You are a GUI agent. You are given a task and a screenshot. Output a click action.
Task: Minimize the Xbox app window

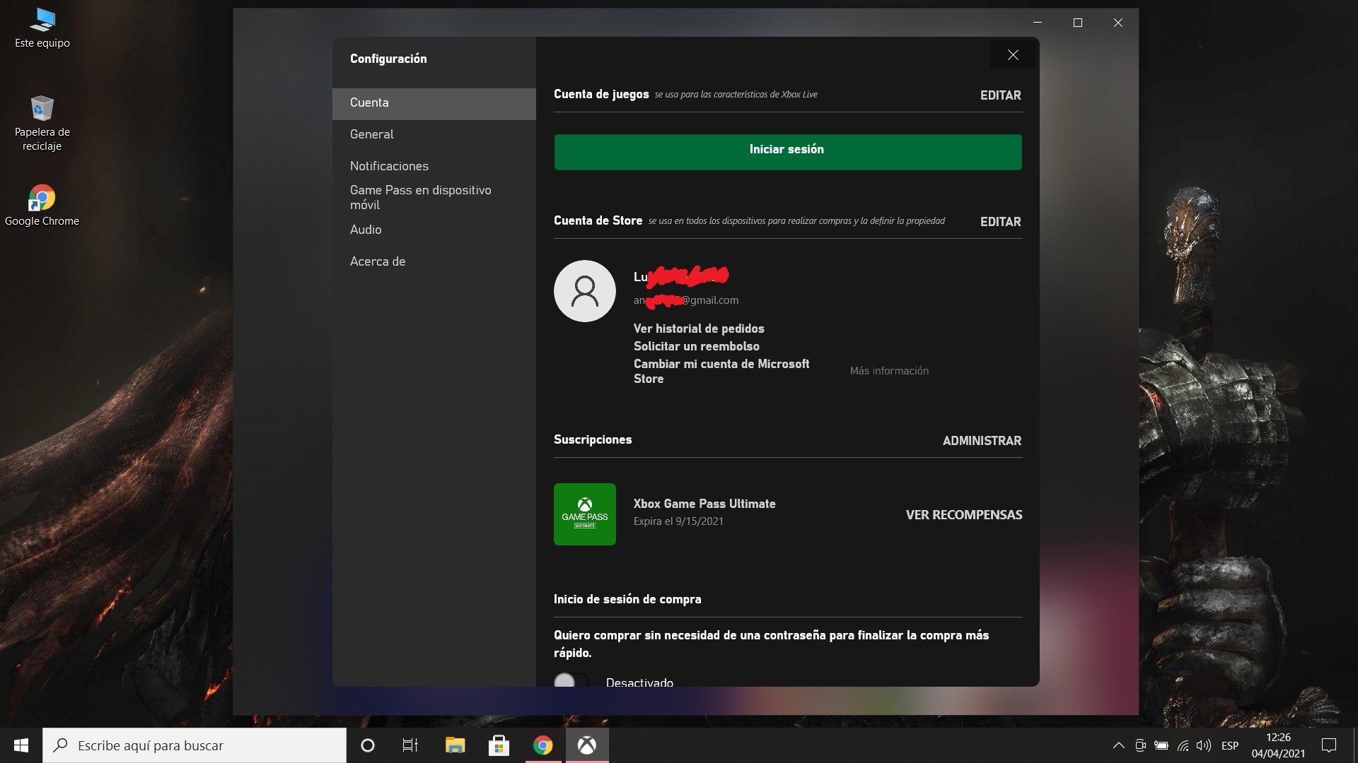[1038, 23]
